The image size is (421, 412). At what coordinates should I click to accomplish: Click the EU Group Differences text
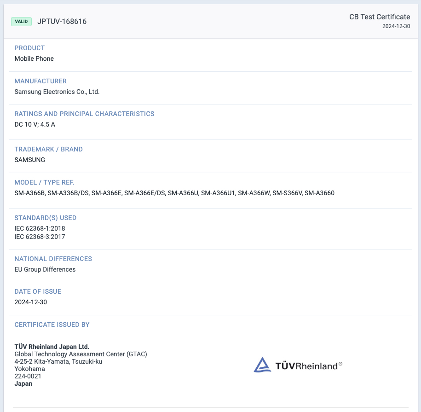(45, 269)
